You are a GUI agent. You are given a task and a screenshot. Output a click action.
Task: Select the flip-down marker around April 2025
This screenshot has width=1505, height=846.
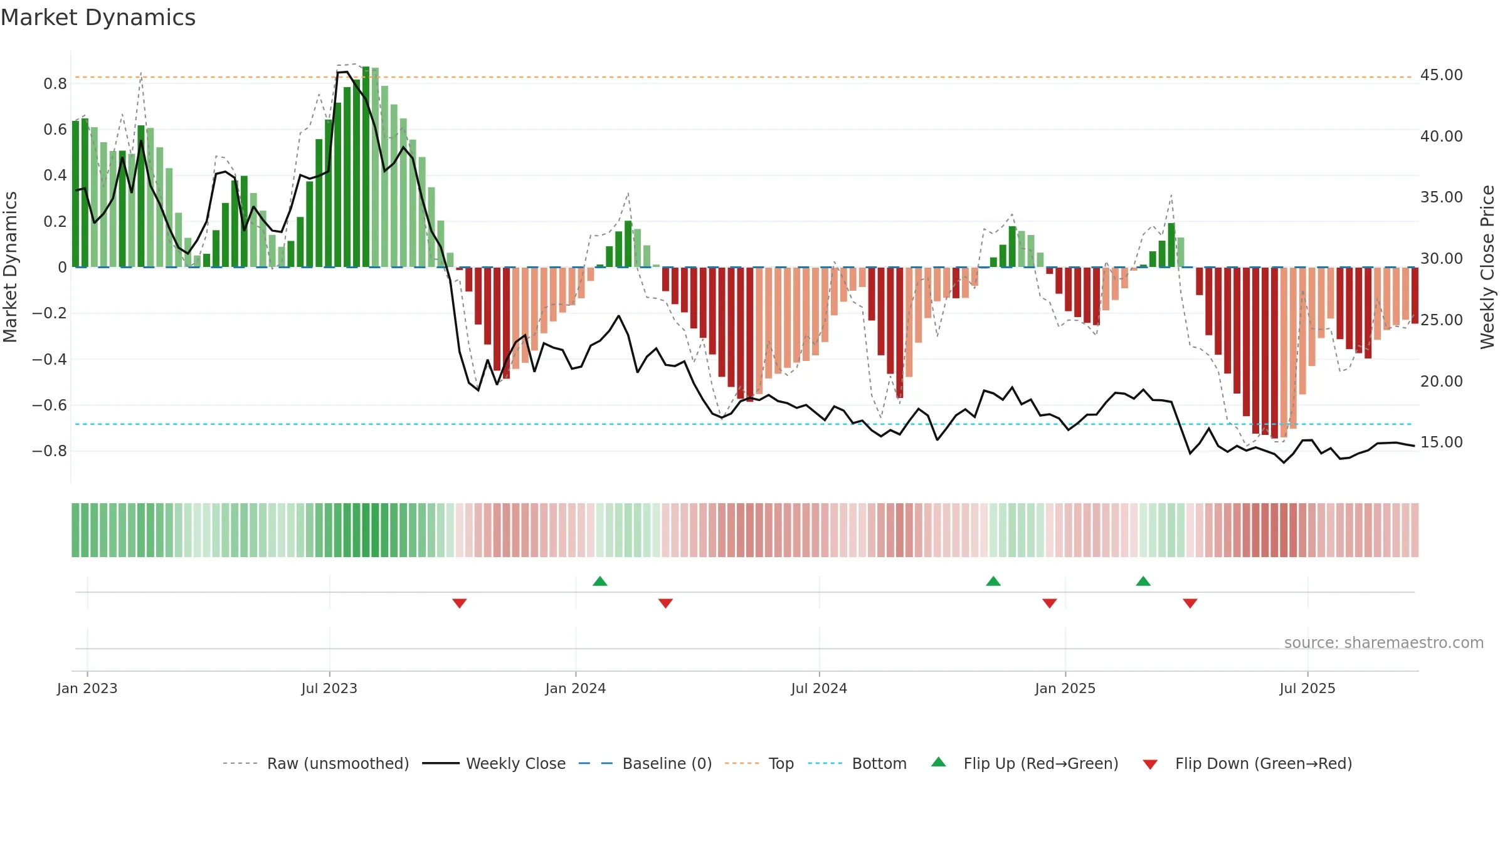click(x=1190, y=603)
